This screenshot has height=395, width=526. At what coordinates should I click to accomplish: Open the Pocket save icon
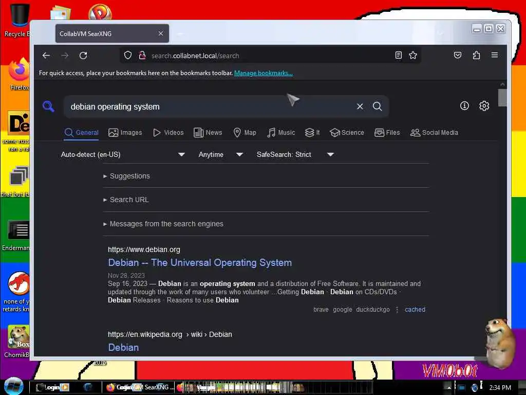[x=458, y=55]
